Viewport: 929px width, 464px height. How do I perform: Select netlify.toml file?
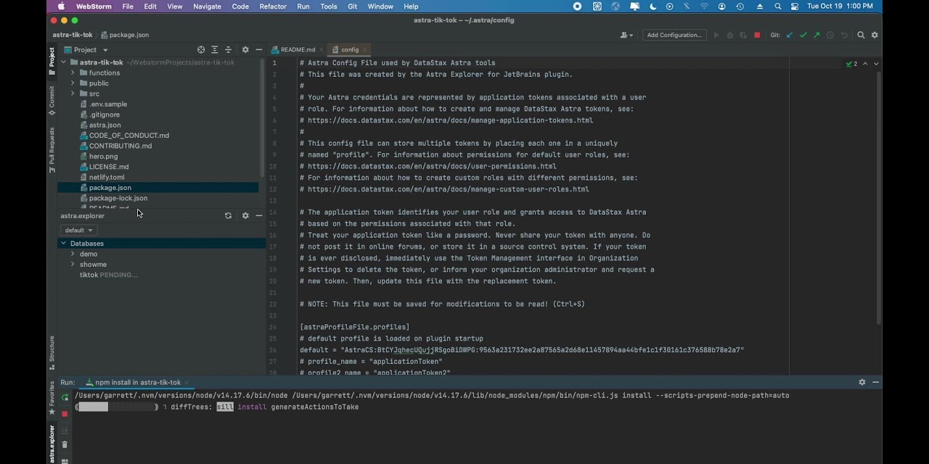pyautogui.click(x=106, y=177)
